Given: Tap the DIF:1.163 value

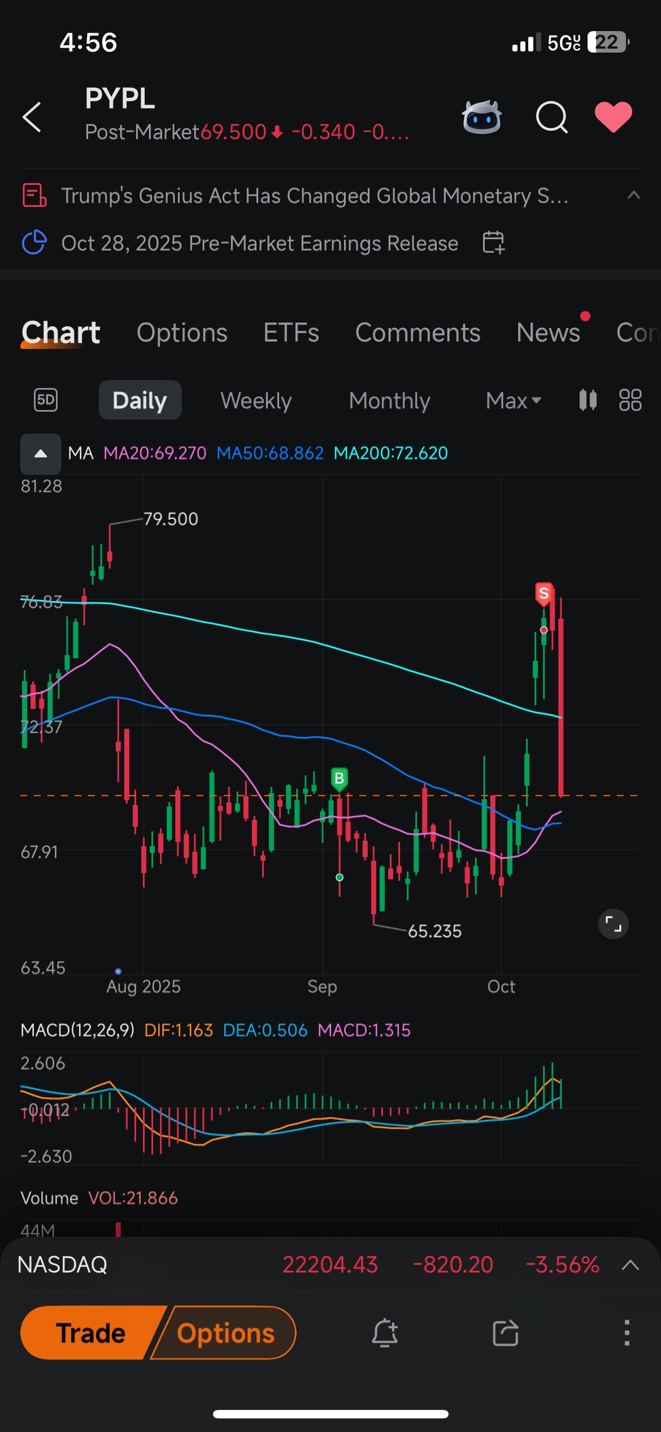Looking at the screenshot, I should [x=179, y=1030].
